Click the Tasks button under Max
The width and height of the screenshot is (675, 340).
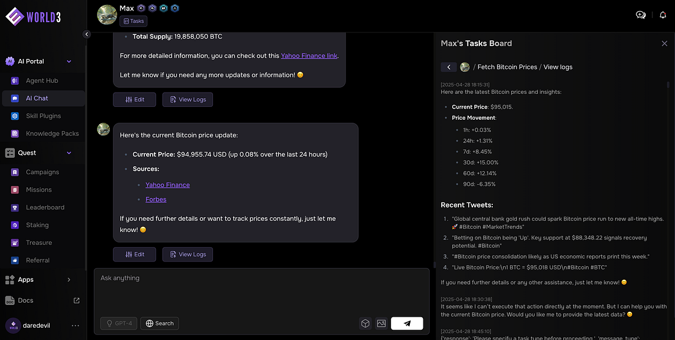pos(133,21)
